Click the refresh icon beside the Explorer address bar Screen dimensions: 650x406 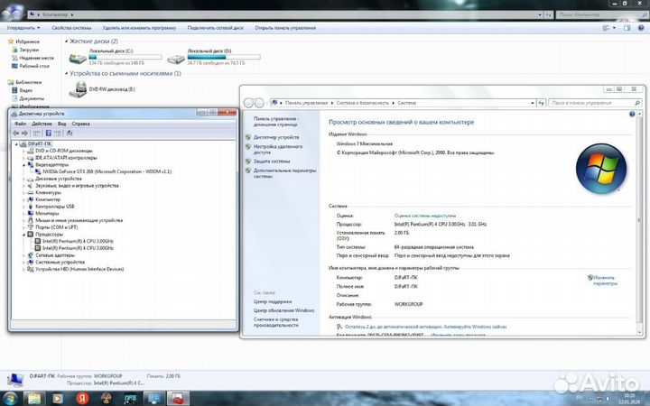pyautogui.click(x=549, y=14)
